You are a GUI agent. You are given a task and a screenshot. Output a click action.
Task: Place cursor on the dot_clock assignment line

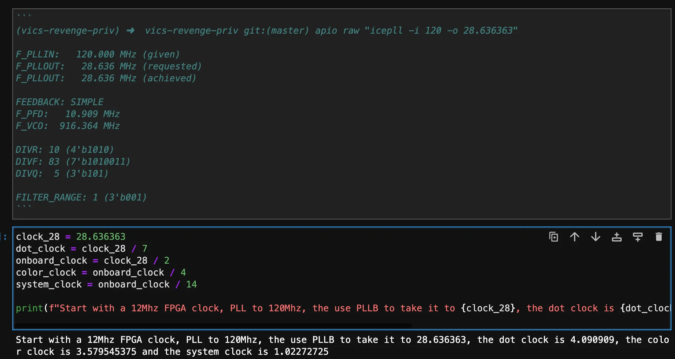(81, 249)
